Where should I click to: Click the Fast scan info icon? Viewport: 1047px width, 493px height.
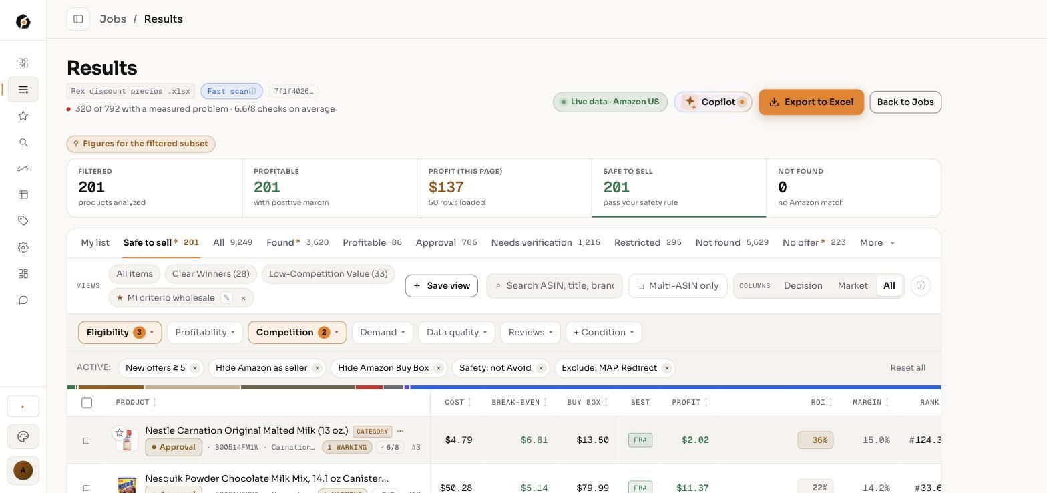(x=252, y=91)
